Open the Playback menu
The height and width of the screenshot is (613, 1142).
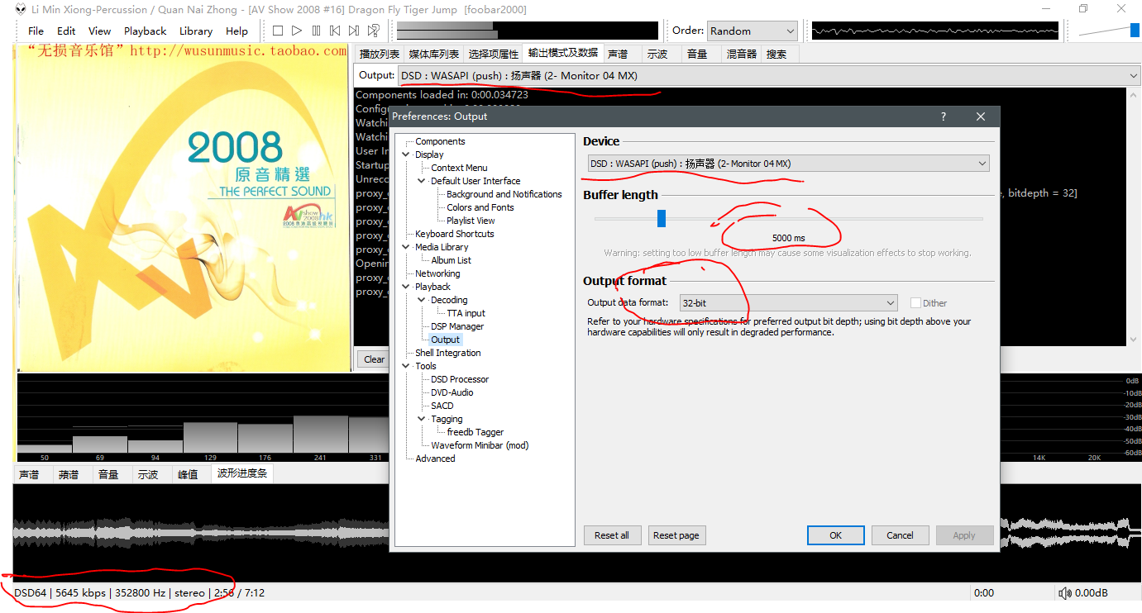(x=145, y=31)
